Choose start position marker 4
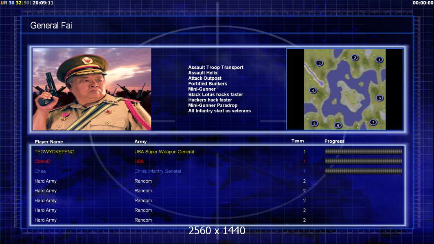 pyautogui.click(x=313, y=90)
